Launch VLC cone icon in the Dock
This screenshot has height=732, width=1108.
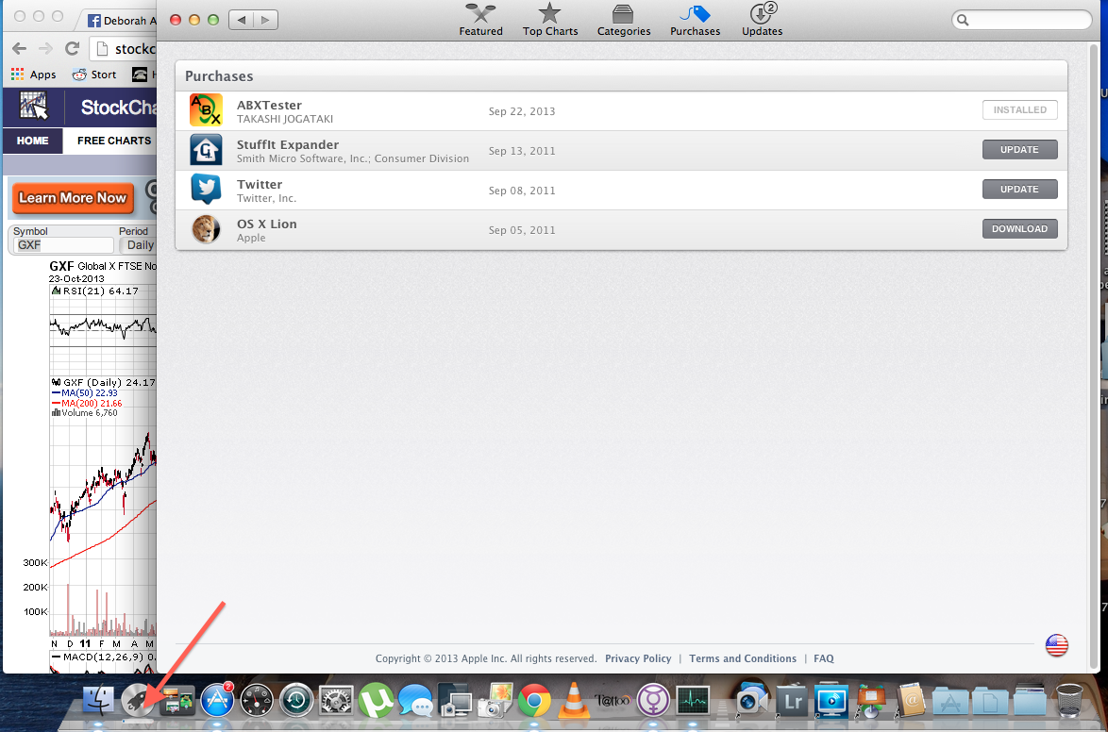click(574, 701)
